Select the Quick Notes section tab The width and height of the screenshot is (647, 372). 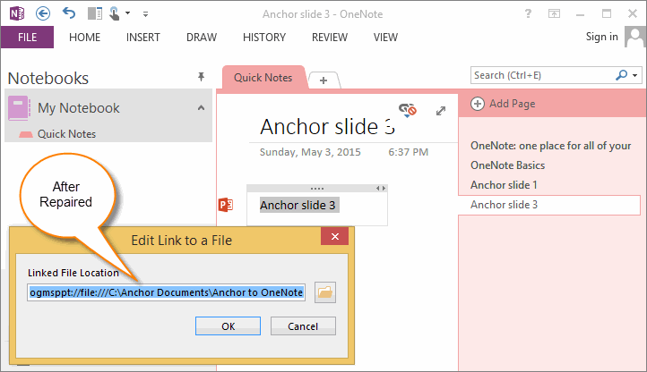coord(263,78)
